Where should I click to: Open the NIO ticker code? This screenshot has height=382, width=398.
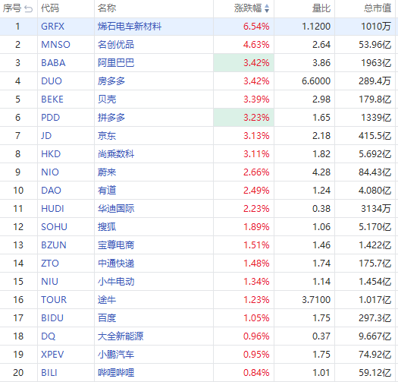[x=50, y=172]
